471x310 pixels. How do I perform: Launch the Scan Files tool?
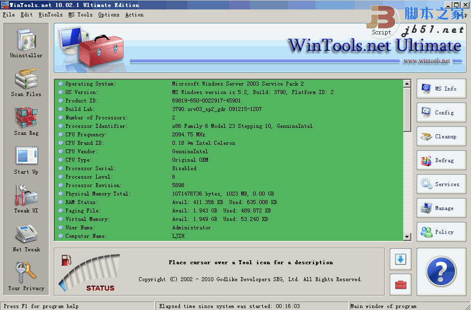[26, 79]
